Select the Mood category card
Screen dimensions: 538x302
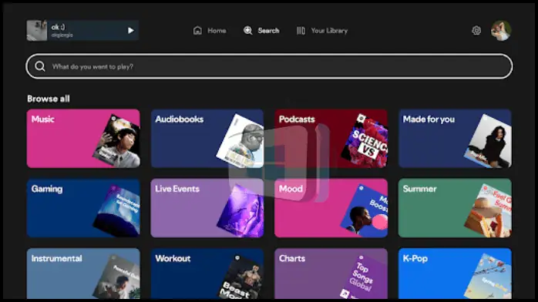(331, 208)
